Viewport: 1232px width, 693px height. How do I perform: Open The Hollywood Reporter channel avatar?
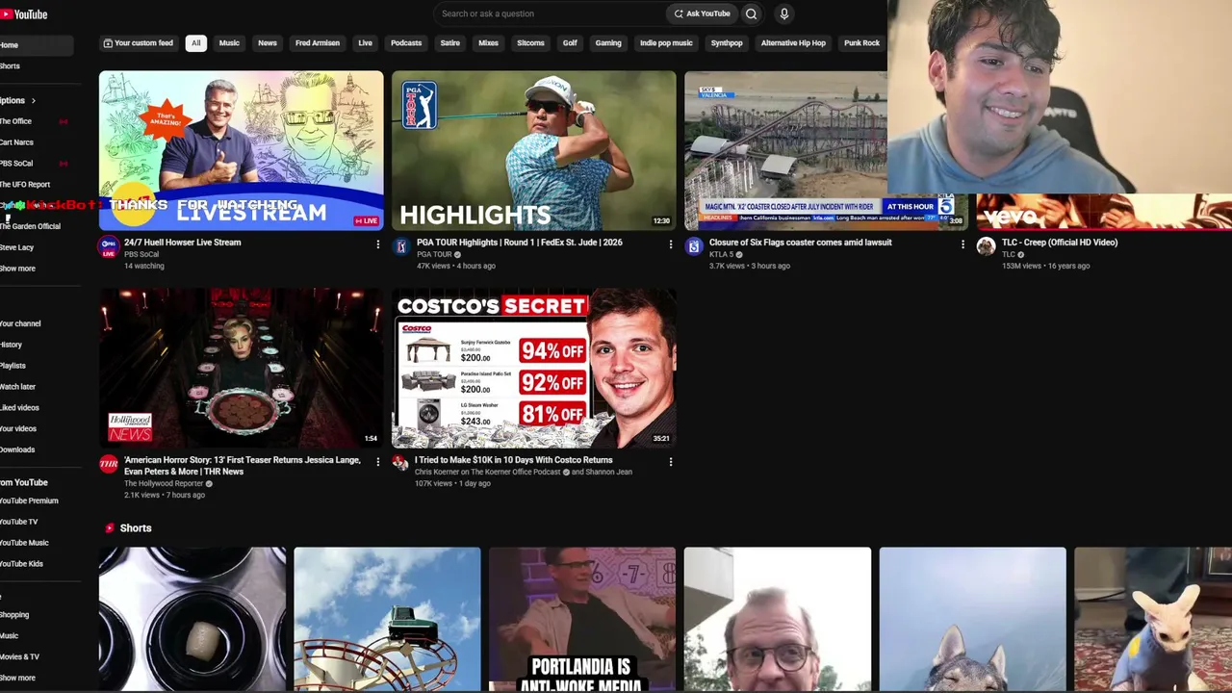point(109,464)
